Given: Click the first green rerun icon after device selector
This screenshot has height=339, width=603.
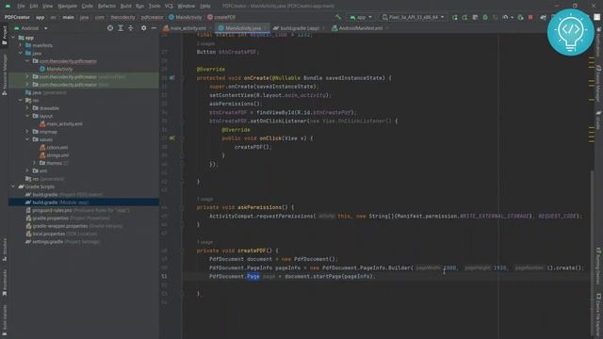Looking at the screenshot, I should [x=455, y=17].
